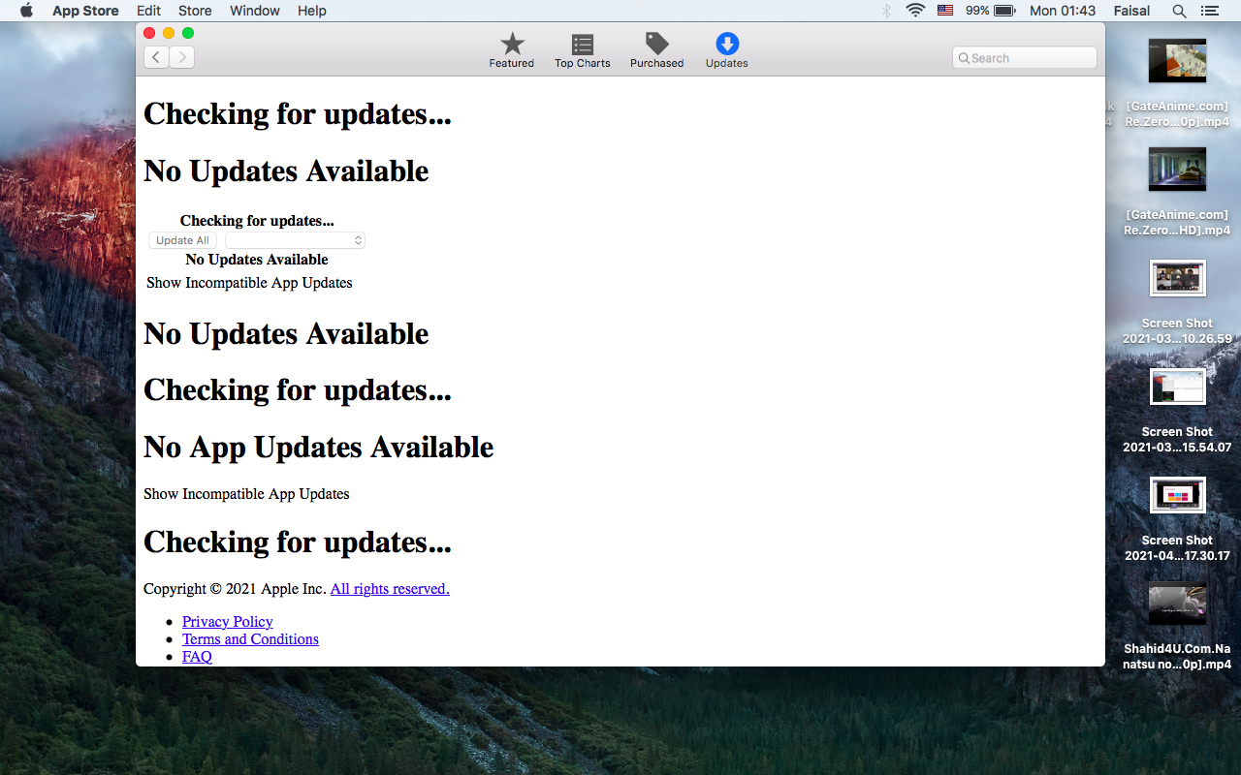The height and width of the screenshot is (775, 1241).
Task: Open the Privacy Policy link
Action: 228,622
